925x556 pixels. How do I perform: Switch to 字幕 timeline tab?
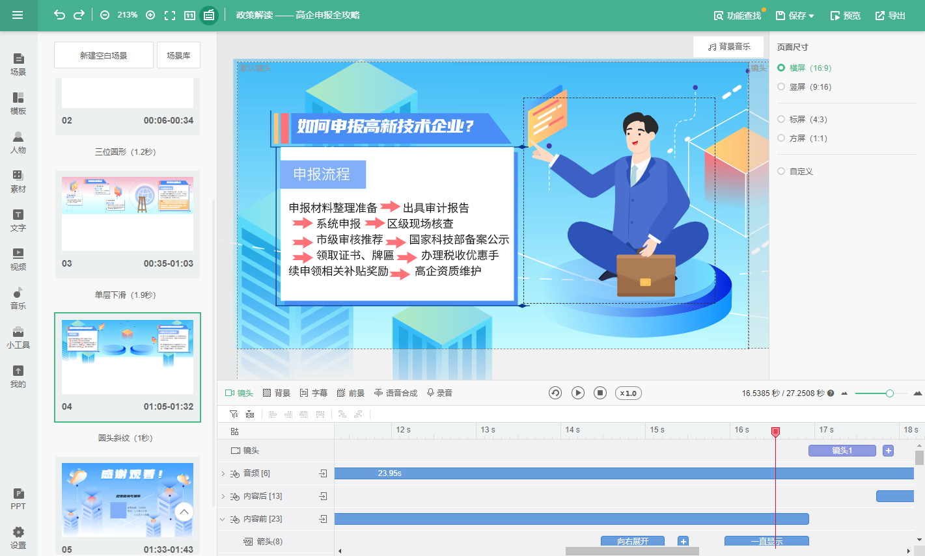(314, 393)
